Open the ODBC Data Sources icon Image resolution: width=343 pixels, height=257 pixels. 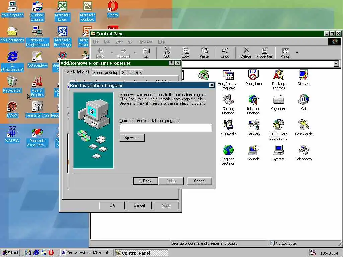tap(278, 130)
